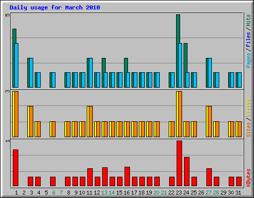Click the "KBytes" legend label
This screenshot has width=254, height=198.
(248, 178)
